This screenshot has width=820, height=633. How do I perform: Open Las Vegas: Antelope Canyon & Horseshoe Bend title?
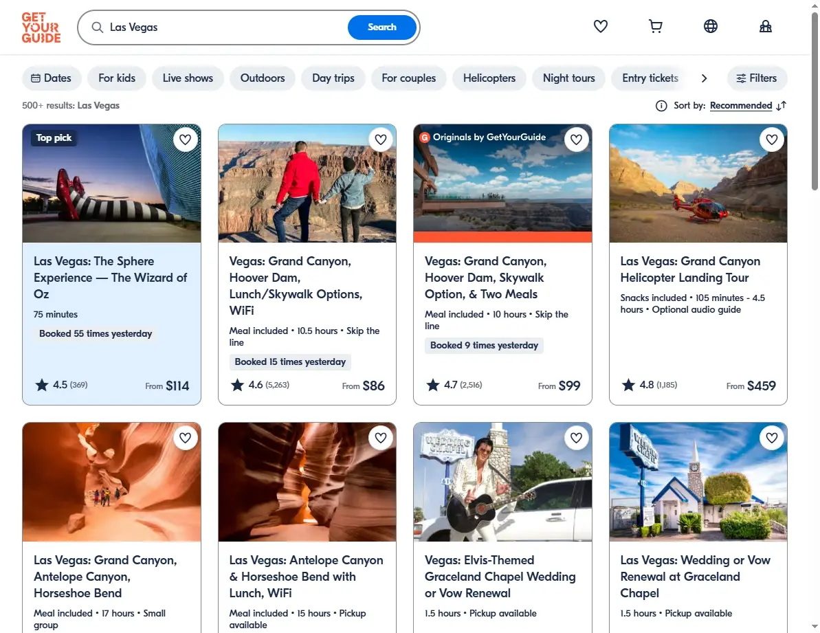306,577
